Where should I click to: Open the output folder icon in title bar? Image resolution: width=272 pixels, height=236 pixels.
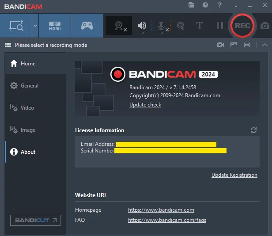click(x=191, y=5)
